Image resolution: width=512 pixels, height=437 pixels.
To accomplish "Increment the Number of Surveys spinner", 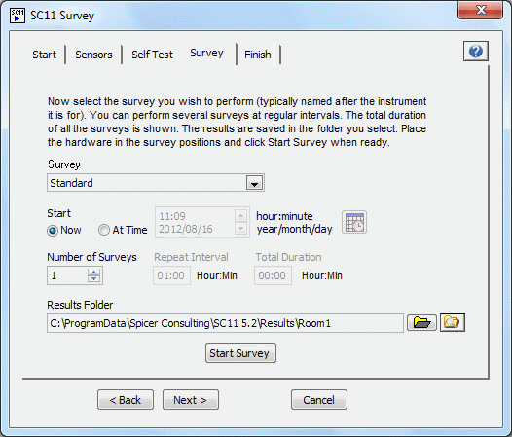I will point(94,272).
